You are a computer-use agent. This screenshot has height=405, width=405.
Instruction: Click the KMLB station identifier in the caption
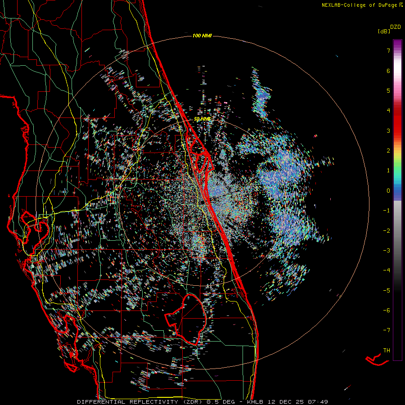tap(255, 402)
